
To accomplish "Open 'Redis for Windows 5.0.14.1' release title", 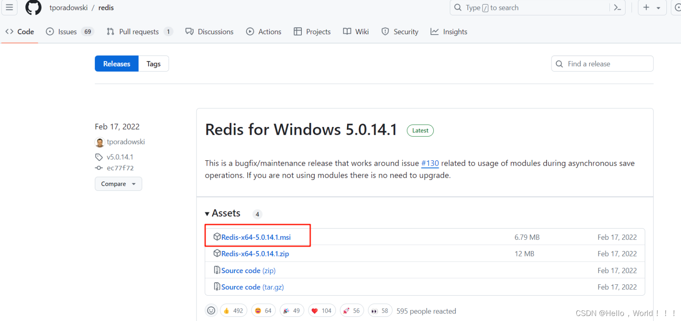I will point(301,130).
